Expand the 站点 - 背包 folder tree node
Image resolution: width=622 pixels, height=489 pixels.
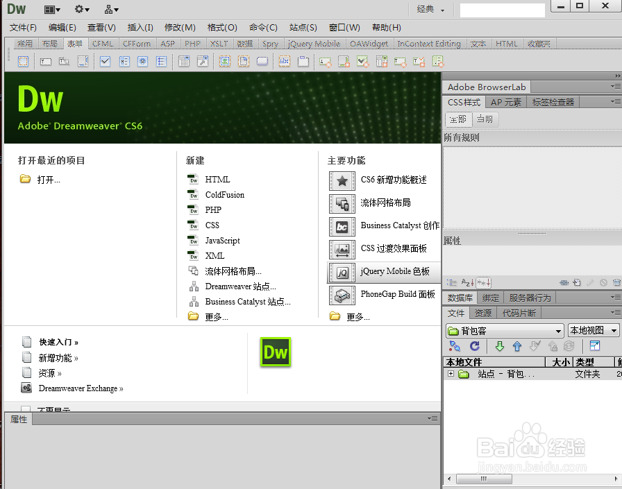pyautogui.click(x=451, y=373)
